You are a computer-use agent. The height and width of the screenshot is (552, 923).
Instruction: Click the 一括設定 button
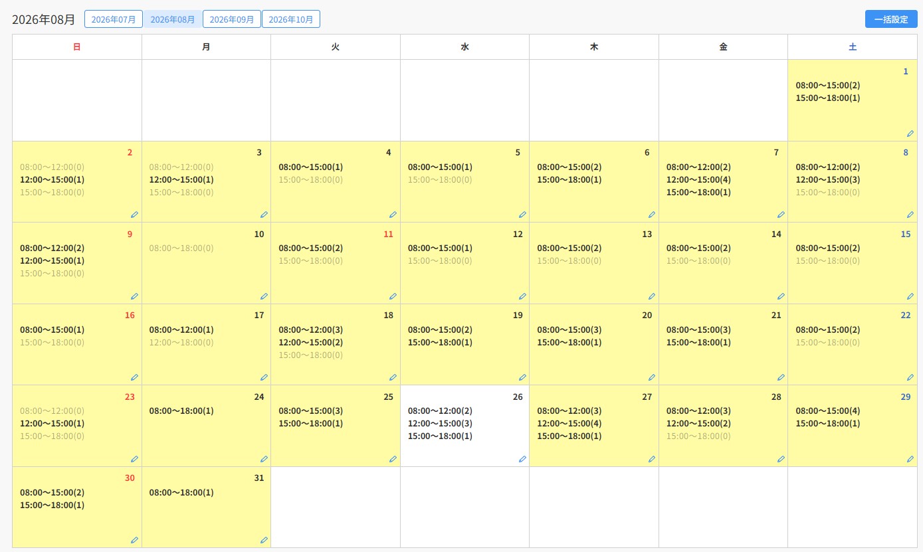(891, 19)
